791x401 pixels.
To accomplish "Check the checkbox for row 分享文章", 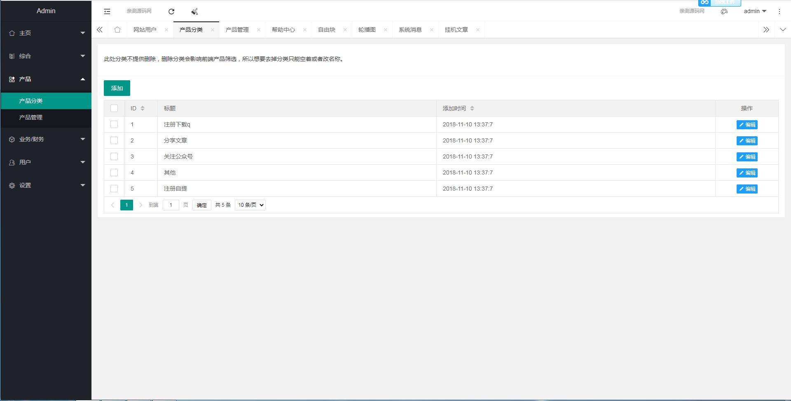I will [x=114, y=140].
